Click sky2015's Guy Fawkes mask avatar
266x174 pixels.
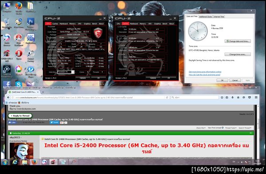point(22,151)
